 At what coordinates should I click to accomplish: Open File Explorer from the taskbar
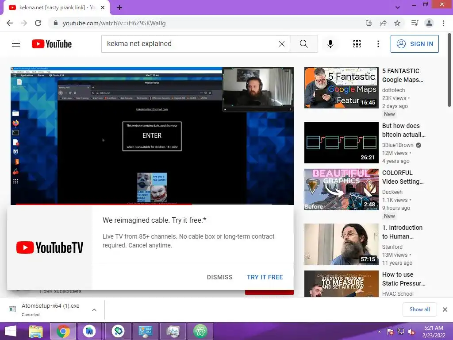coord(36,331)
